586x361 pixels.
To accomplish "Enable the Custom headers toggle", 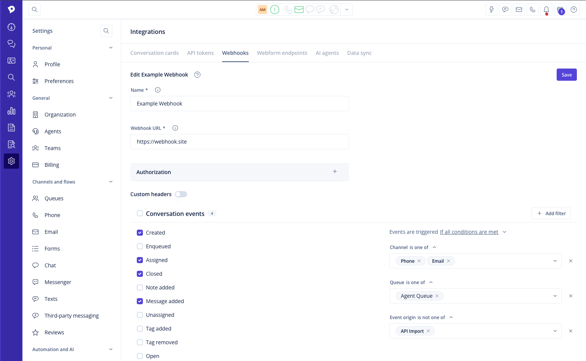I will pyautogui.click(x=181, y=194).
